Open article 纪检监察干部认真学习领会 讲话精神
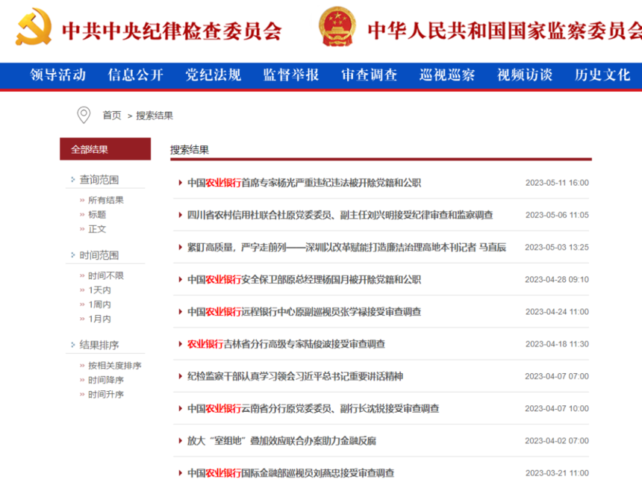 pos(295,376)
